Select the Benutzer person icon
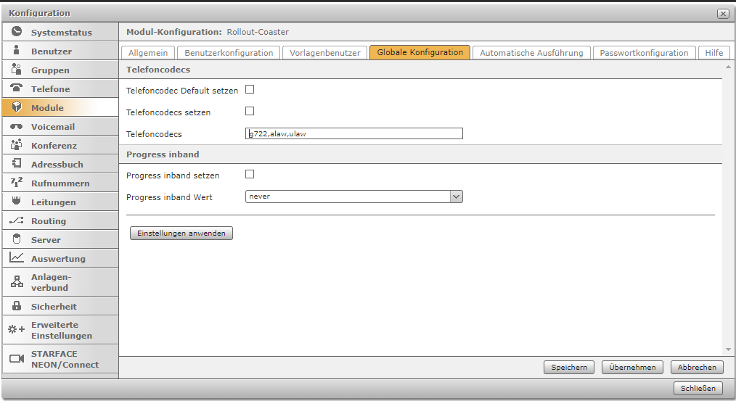The height and width of the screenshot is (401, 736). (x=17, y=51)
